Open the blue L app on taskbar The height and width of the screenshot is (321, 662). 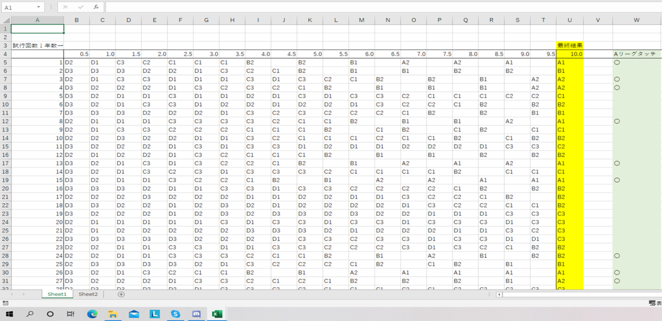tap(155, 313)
